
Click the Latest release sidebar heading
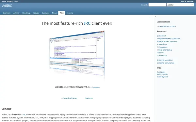163,22
